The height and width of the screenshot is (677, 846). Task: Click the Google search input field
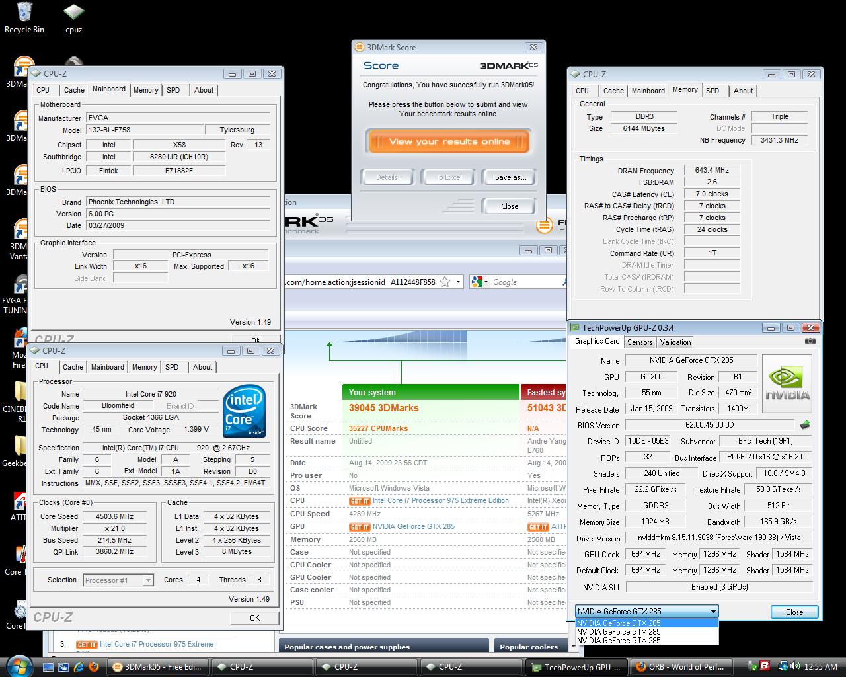coord(525,282)
